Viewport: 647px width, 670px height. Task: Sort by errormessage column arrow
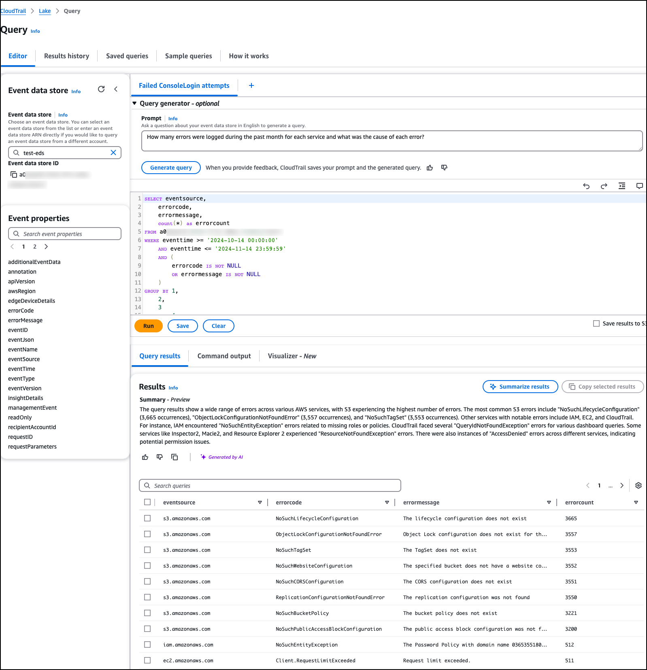(549, 502)
